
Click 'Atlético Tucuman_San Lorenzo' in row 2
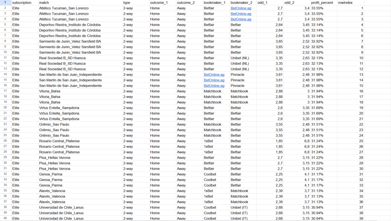tap(64, 8)
